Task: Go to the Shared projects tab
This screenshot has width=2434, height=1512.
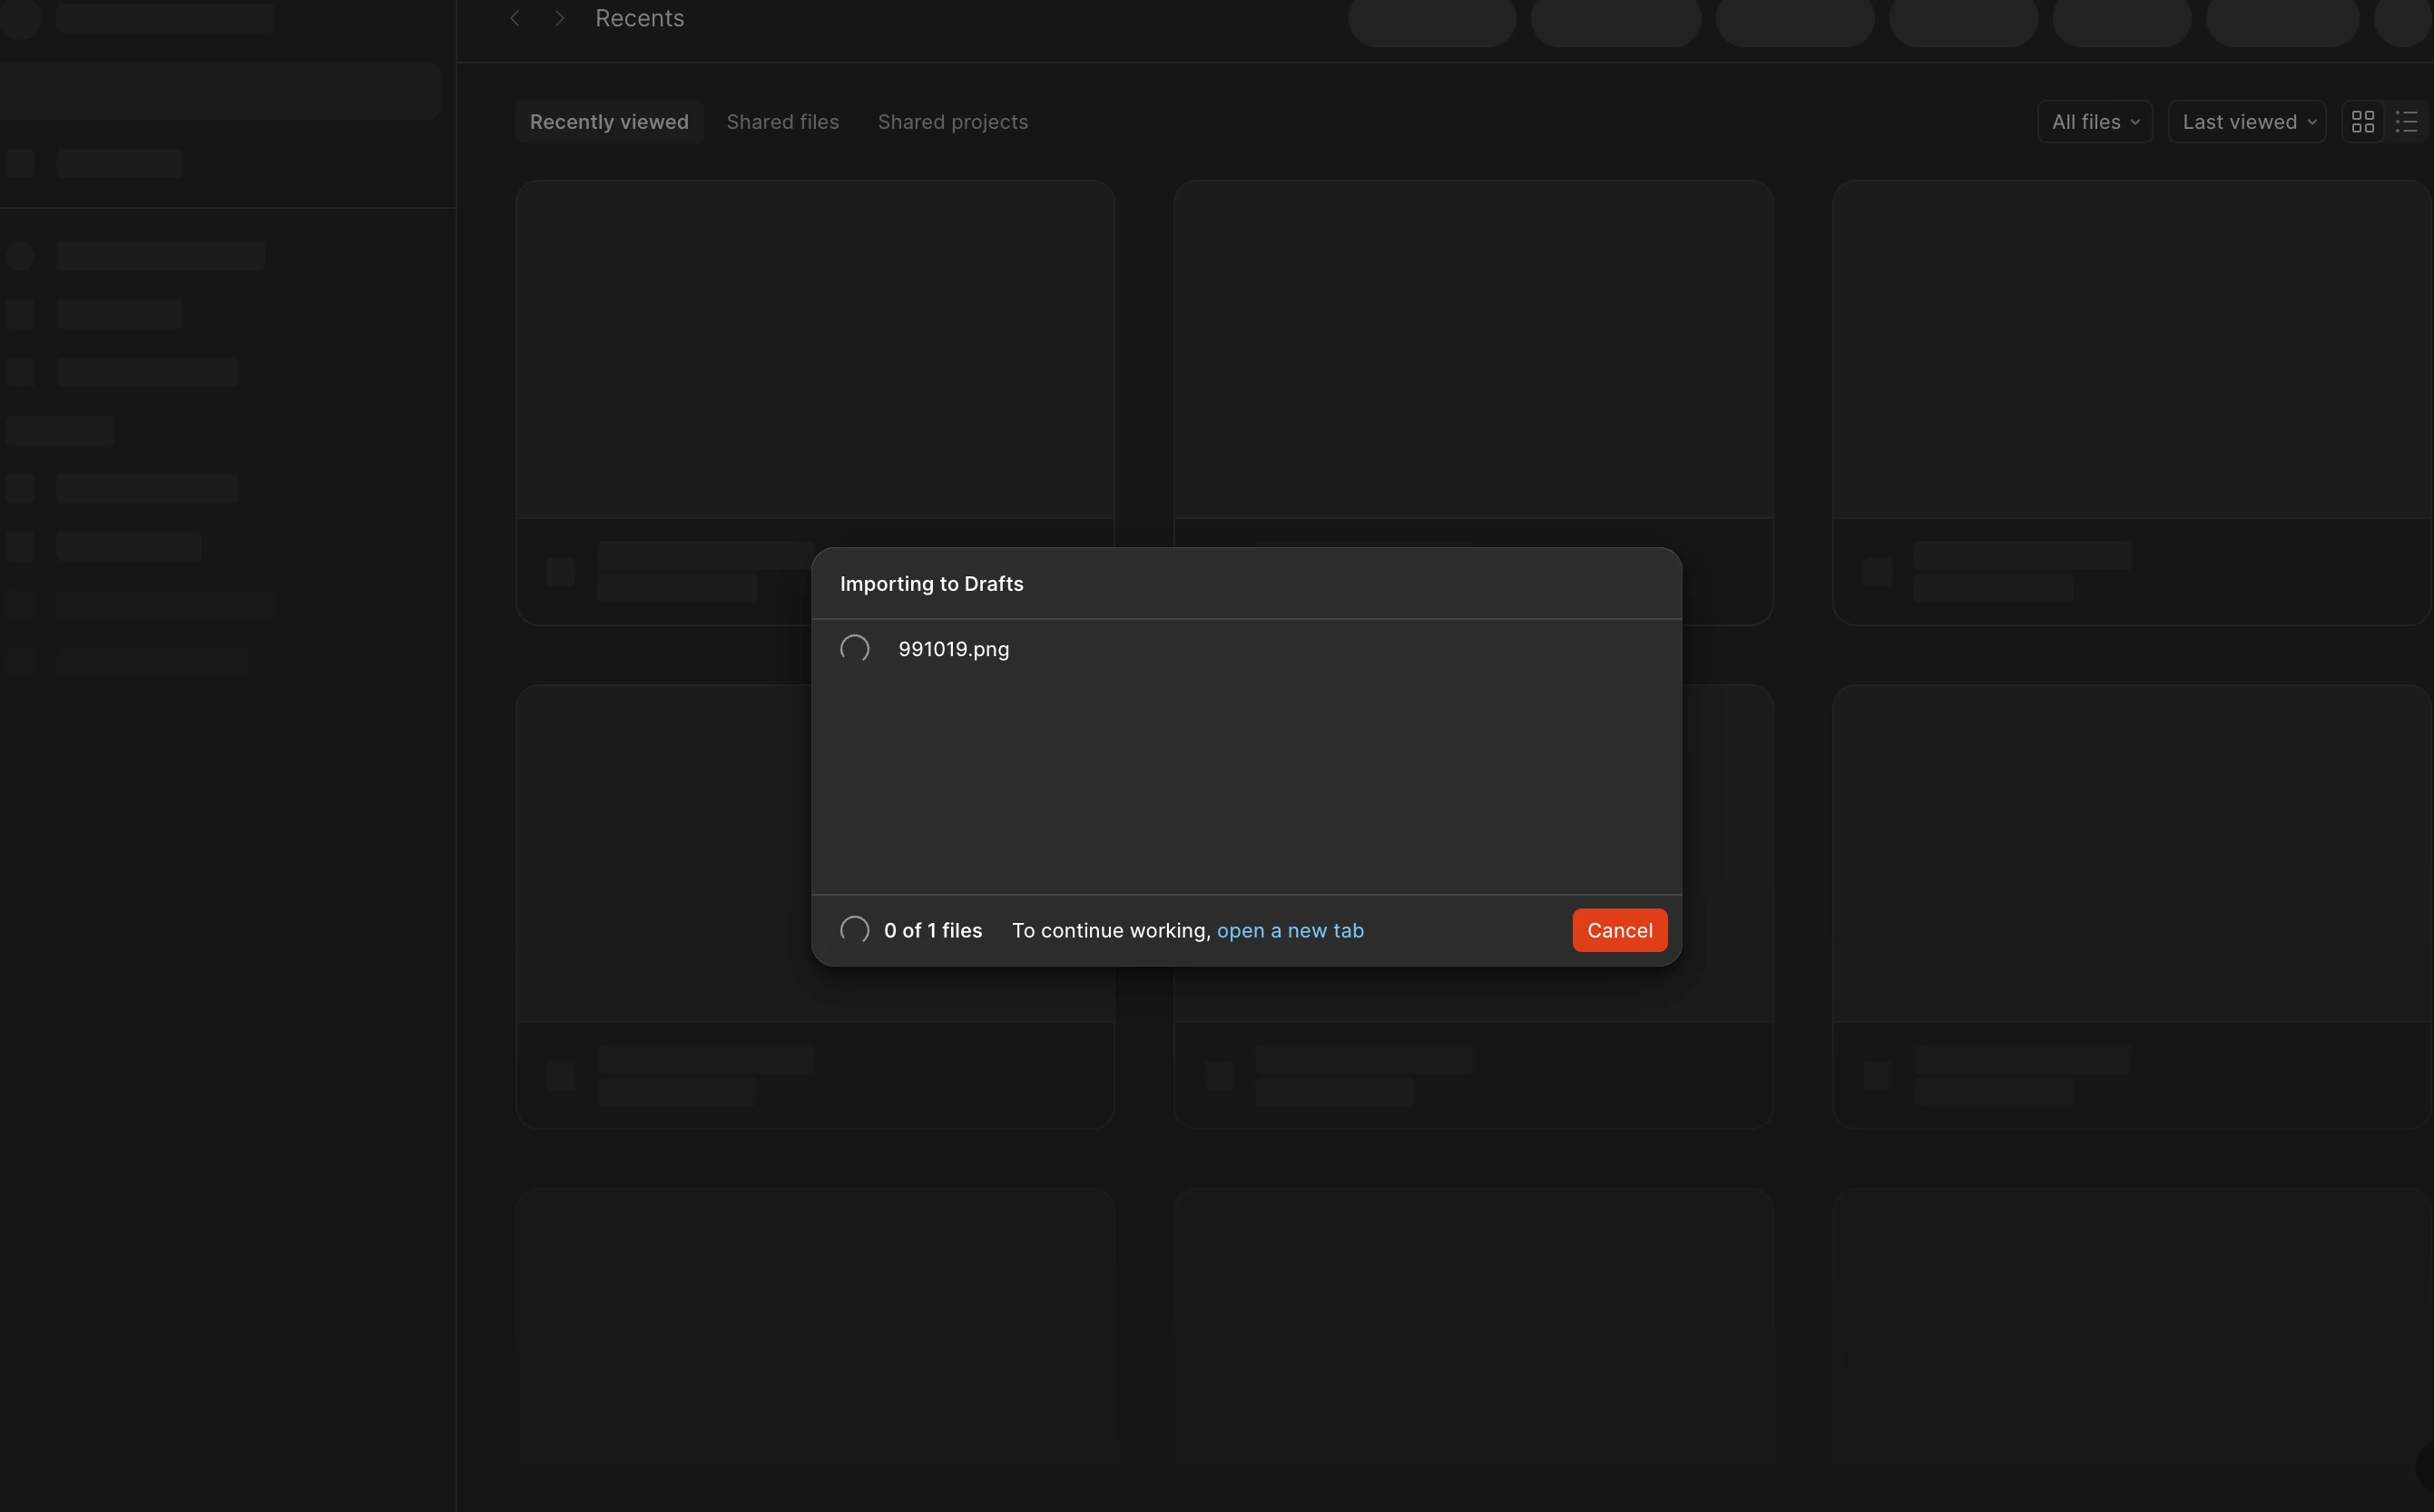Action: [x=952, y=122]
